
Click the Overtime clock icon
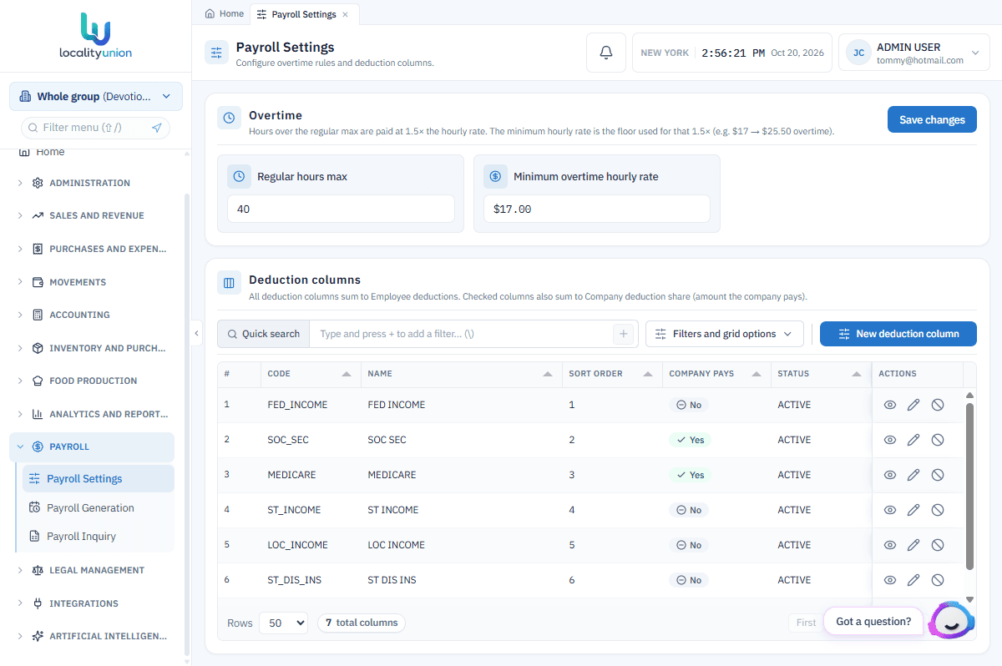coord(230,118)
